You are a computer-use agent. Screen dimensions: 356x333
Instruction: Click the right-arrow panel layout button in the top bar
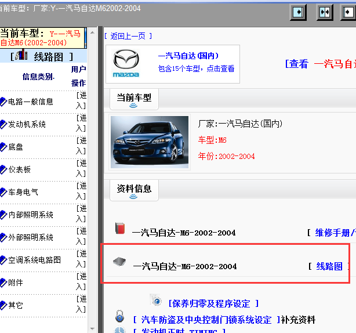(299, 12)
